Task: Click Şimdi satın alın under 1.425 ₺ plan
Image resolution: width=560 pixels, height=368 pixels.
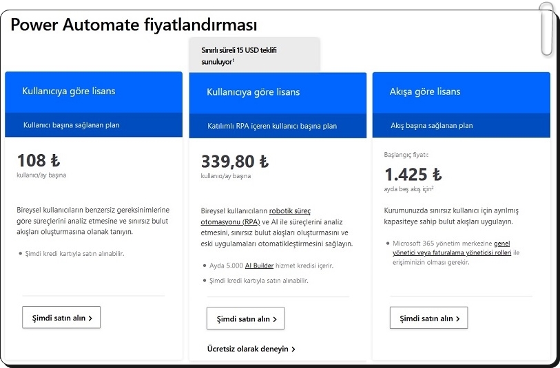Action: [428, 318]
